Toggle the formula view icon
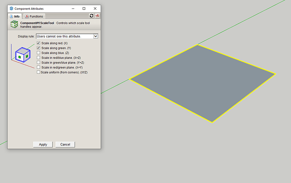 point(97,16)
